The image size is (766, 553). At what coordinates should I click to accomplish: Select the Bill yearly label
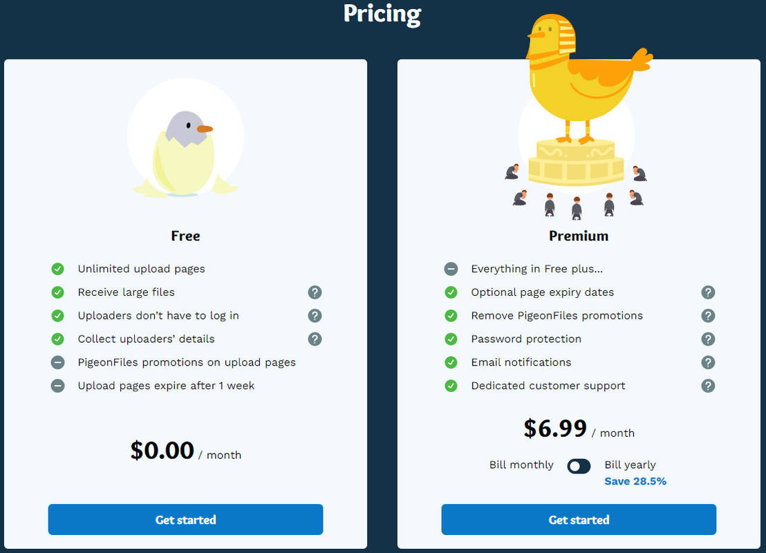click(630, 465)
